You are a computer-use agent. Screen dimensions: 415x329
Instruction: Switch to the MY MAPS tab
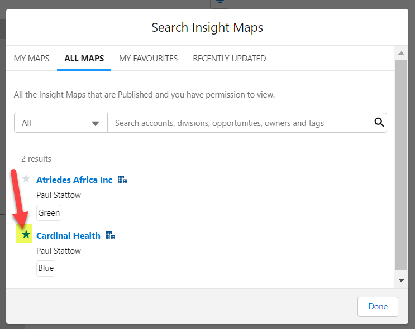[31, 59]
